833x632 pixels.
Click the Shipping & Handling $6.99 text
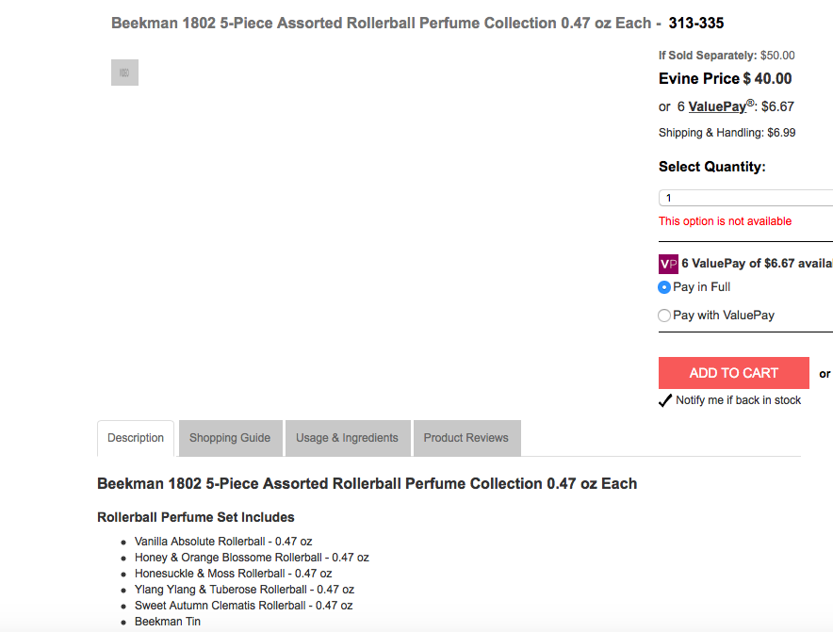[x=727, y=133]
